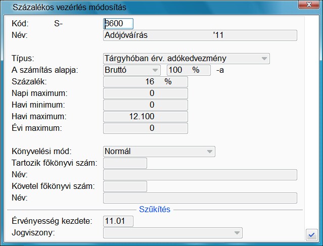Click the 'Típus:' label
This screenshot has width=323, height=246.
pos(23,59)
